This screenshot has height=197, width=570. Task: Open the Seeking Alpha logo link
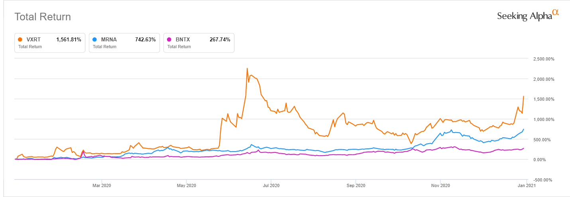coord(525,16)
